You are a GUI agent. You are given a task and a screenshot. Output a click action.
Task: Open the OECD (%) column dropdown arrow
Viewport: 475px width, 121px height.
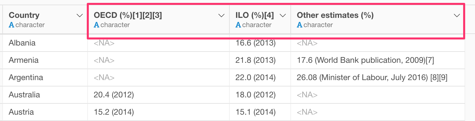pyautogui.click(x=221, y=16)
